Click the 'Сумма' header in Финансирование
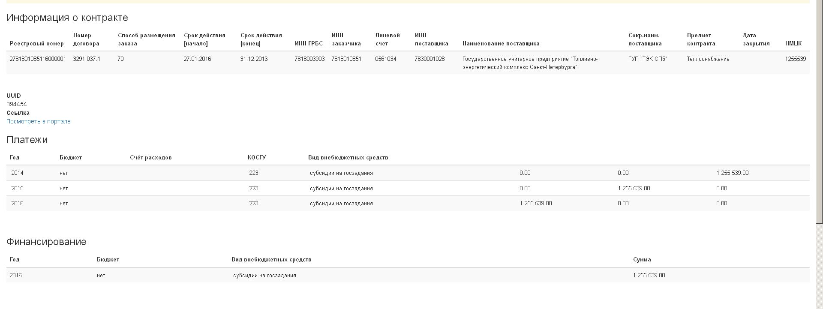 (642, 259)
